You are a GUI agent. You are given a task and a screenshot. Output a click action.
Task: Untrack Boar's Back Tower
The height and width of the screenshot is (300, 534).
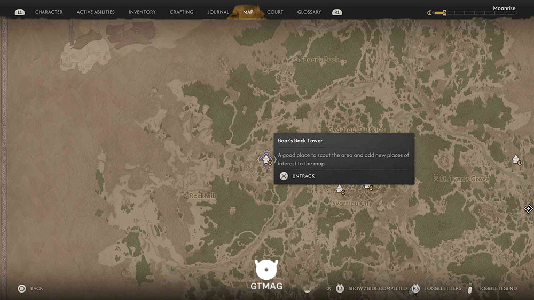(303, 176)
